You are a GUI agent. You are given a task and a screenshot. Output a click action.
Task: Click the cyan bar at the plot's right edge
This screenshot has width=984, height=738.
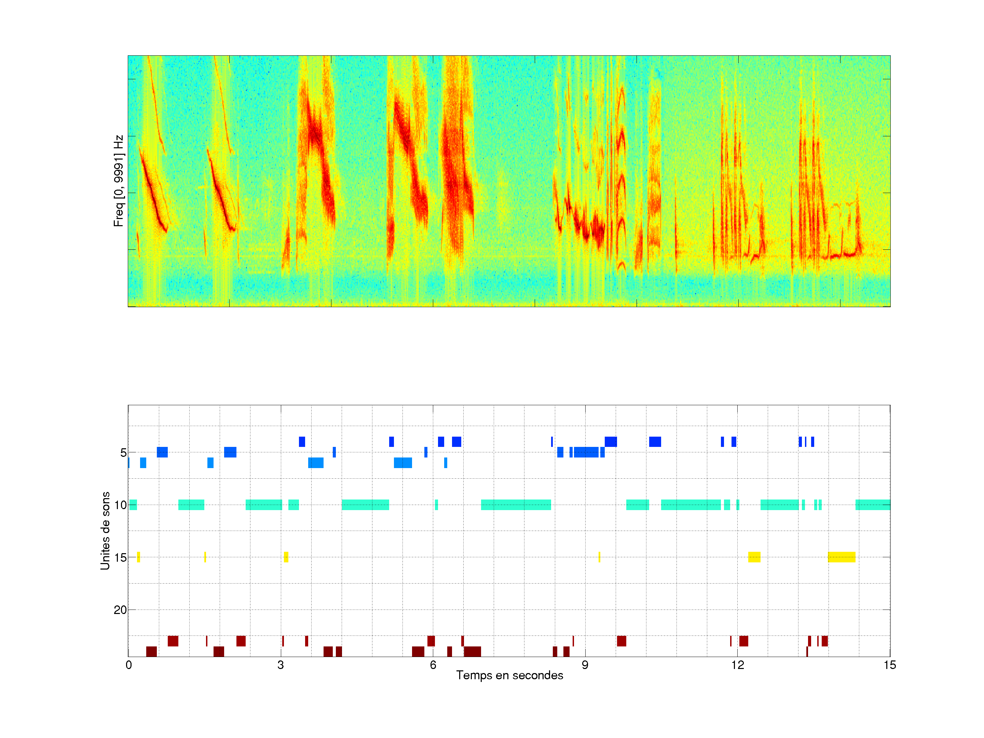click(x=872, y=505)
